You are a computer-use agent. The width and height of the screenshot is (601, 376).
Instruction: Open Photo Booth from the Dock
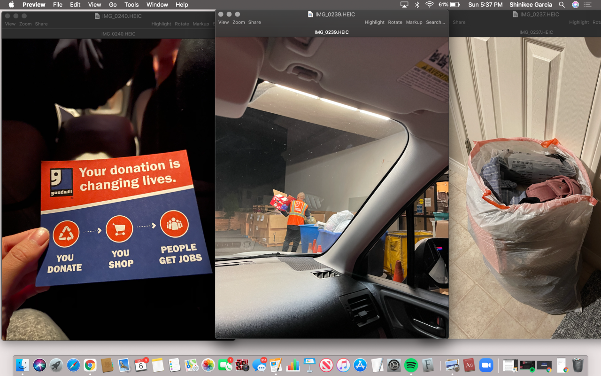(242, 365)
